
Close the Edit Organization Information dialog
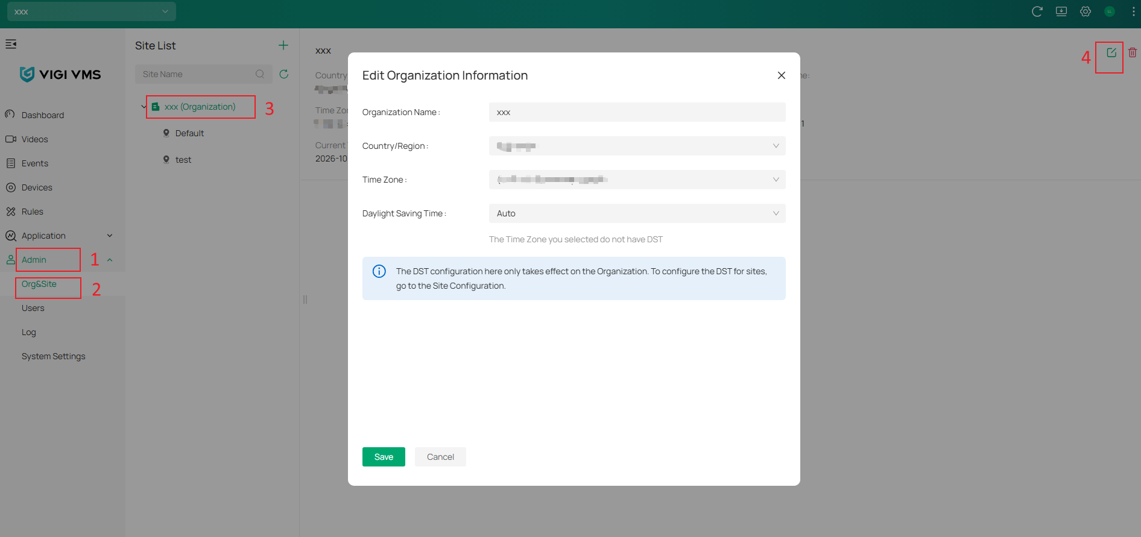pos(782,75)
